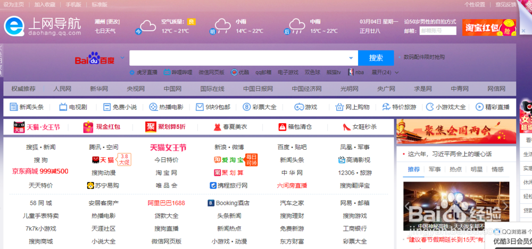Image resolution: width=532 pixels, height=249 pixels.
Task: Open 12306·旅游 link
Action: (x=355, y=173)
